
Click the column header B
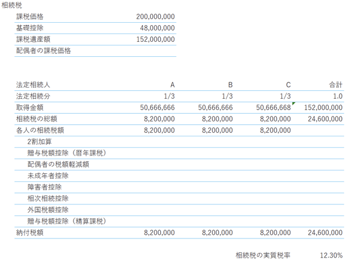point(230,85)
